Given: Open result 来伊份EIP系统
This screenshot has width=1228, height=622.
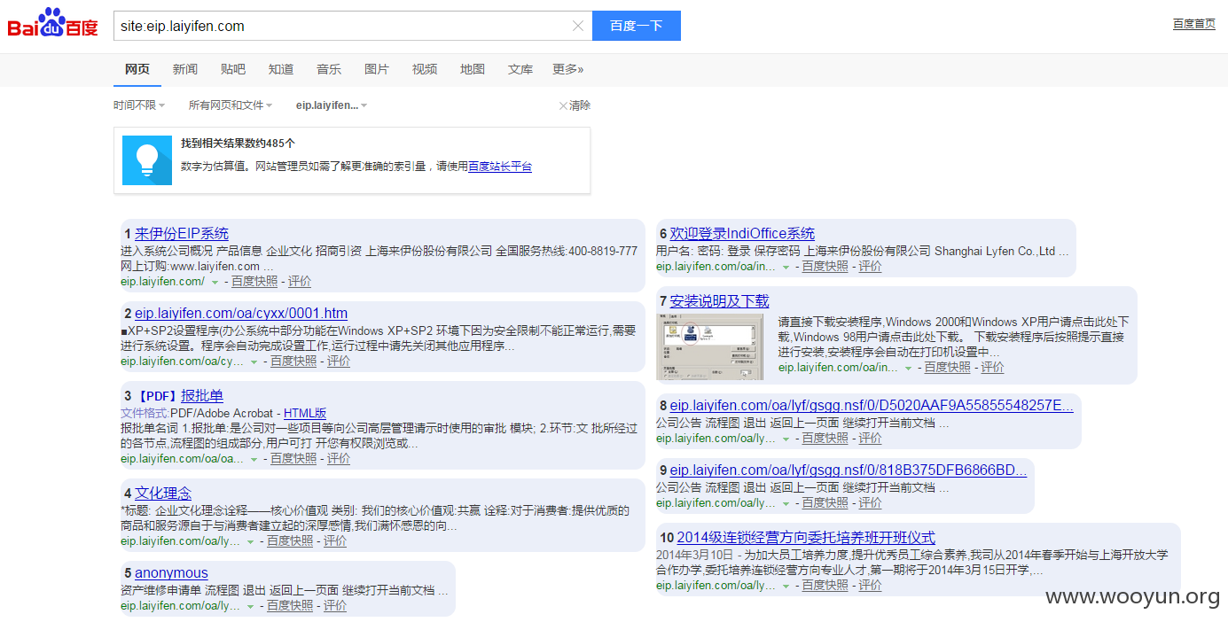Looking at the screenshot, I should click(182, 234).
